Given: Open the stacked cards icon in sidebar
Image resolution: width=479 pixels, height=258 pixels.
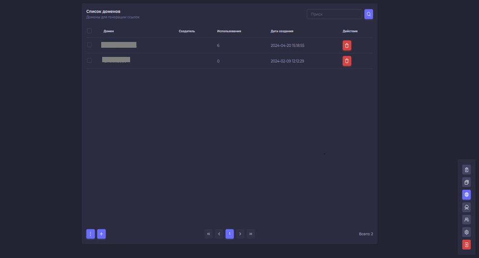Looking at the screenshot, I should tap(466, 182).
